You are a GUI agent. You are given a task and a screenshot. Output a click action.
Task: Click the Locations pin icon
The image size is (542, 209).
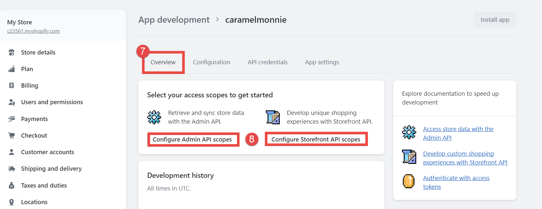(12, 202)
